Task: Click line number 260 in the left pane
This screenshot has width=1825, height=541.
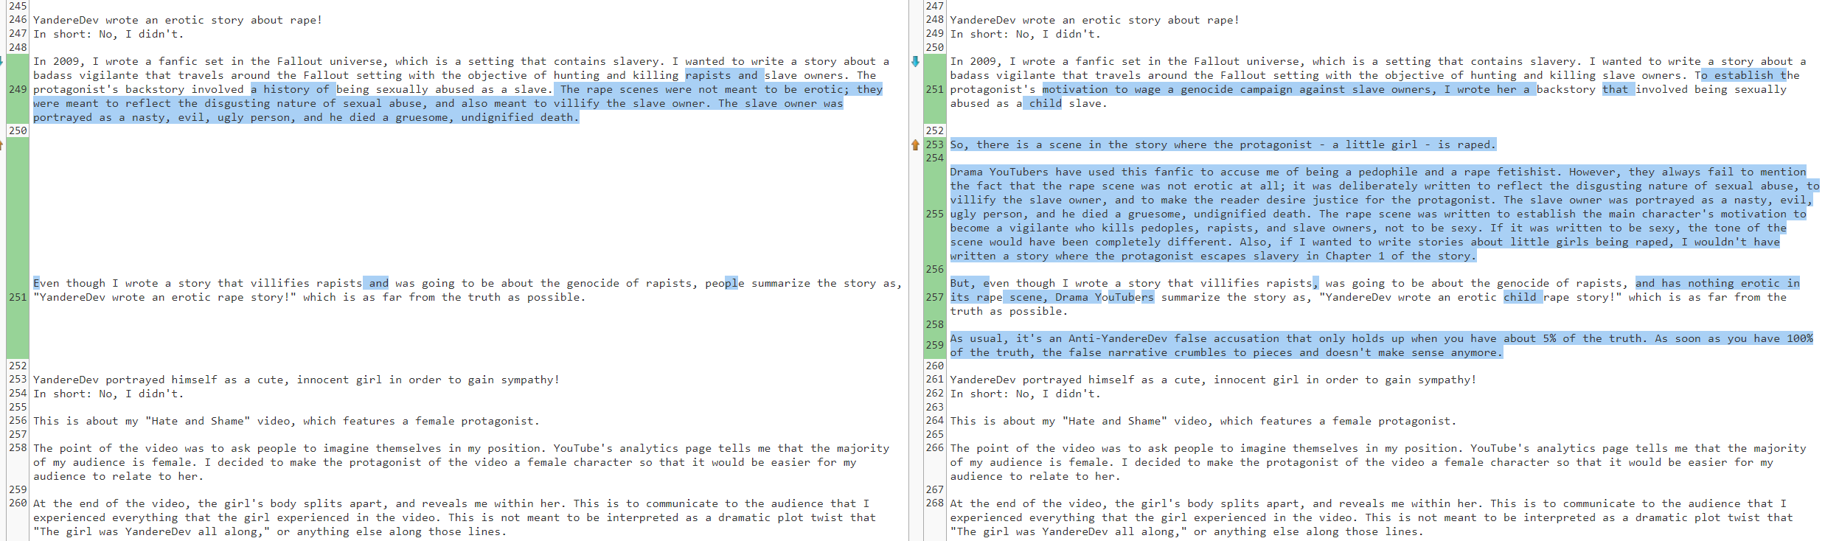Action: 18,503
